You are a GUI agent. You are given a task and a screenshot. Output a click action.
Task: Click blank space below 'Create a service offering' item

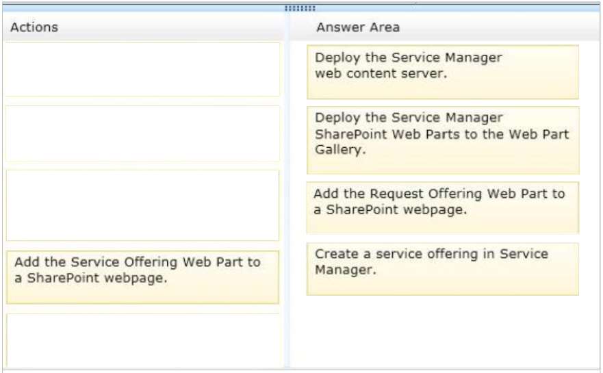[x=443, y=333]
